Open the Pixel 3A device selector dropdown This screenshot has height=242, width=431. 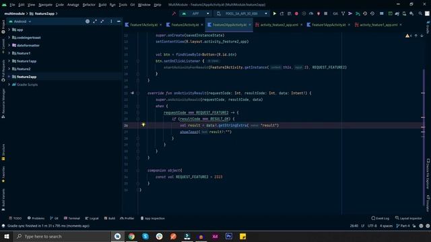coord(242,13)
